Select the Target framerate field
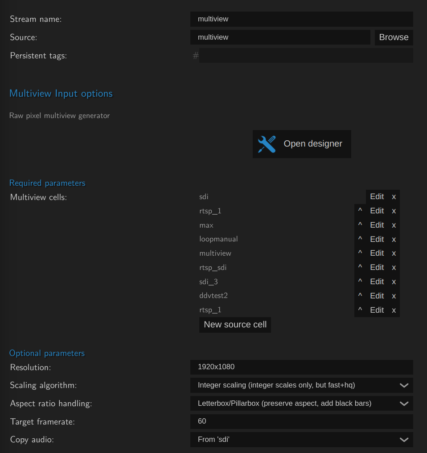The width and height of the screenshot is (427, 453). pyautogui.click(x=301, y=421)
